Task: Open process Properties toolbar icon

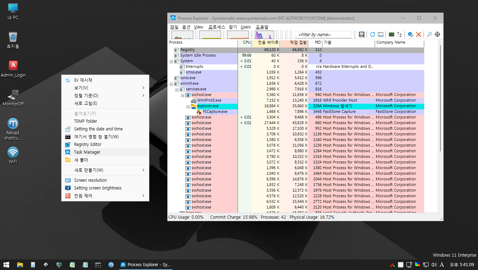Action: (x=410, y=34)
